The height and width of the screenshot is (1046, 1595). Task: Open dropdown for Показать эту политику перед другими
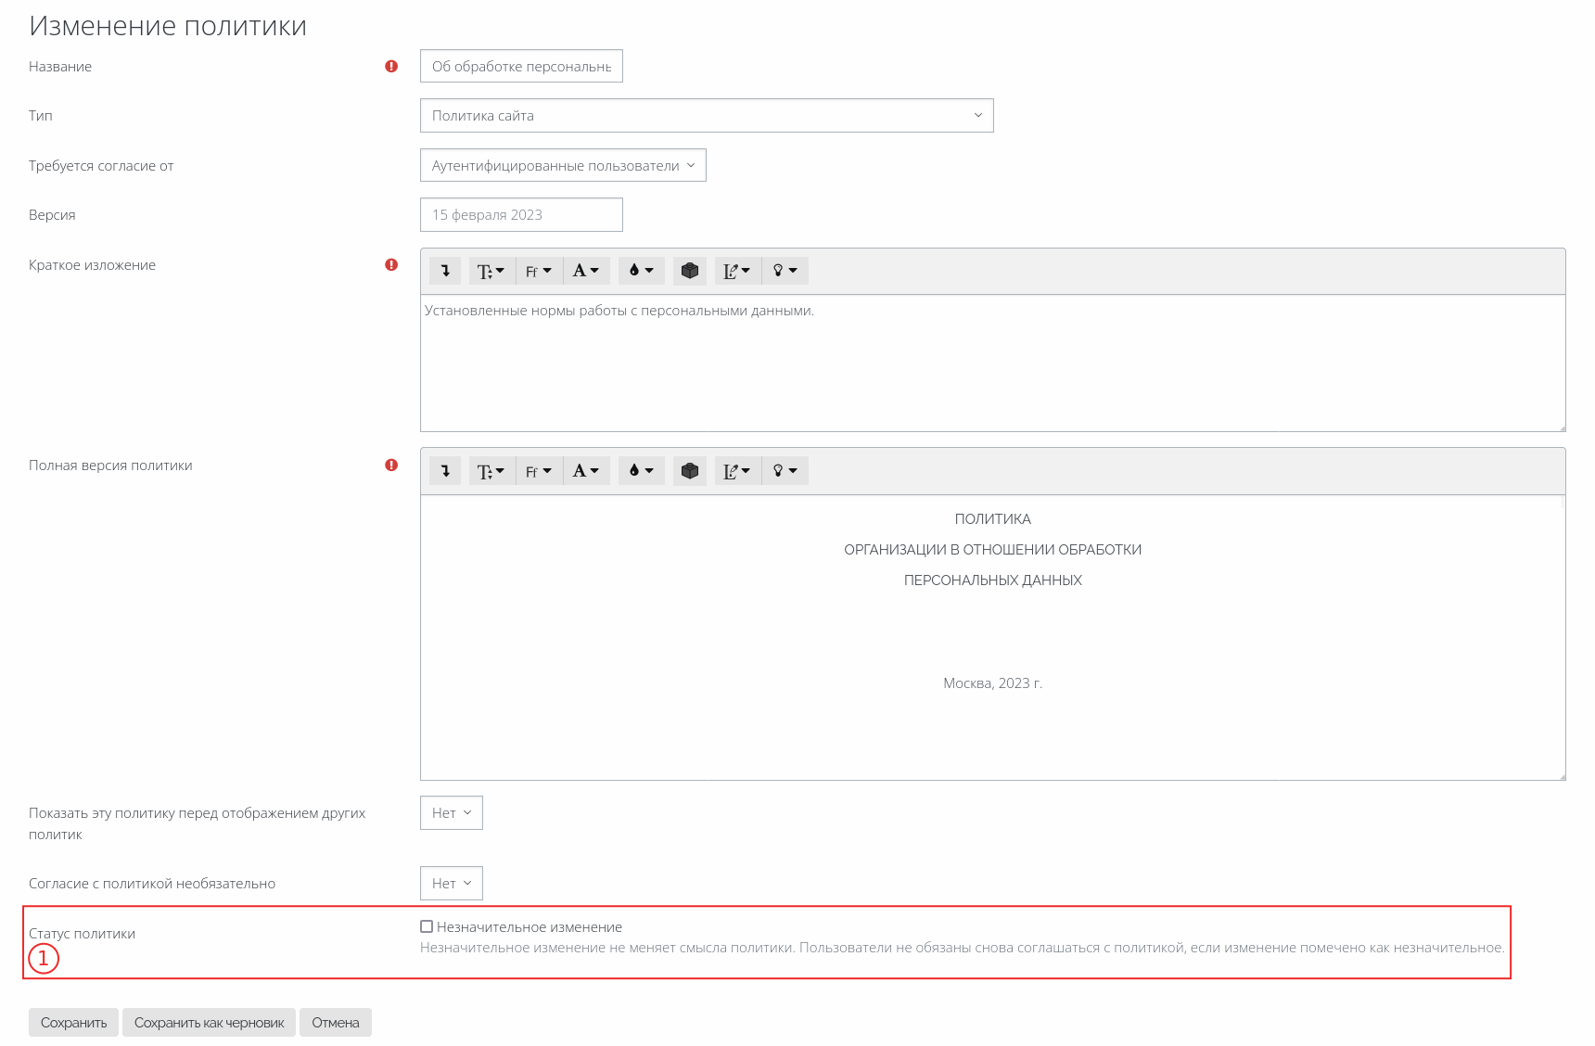point(452,813)
